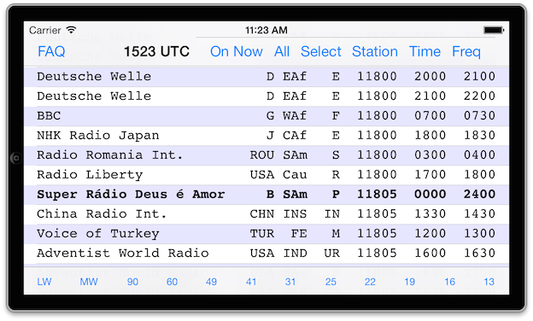Tap the INS target in China Radio row

coord(295,214)
